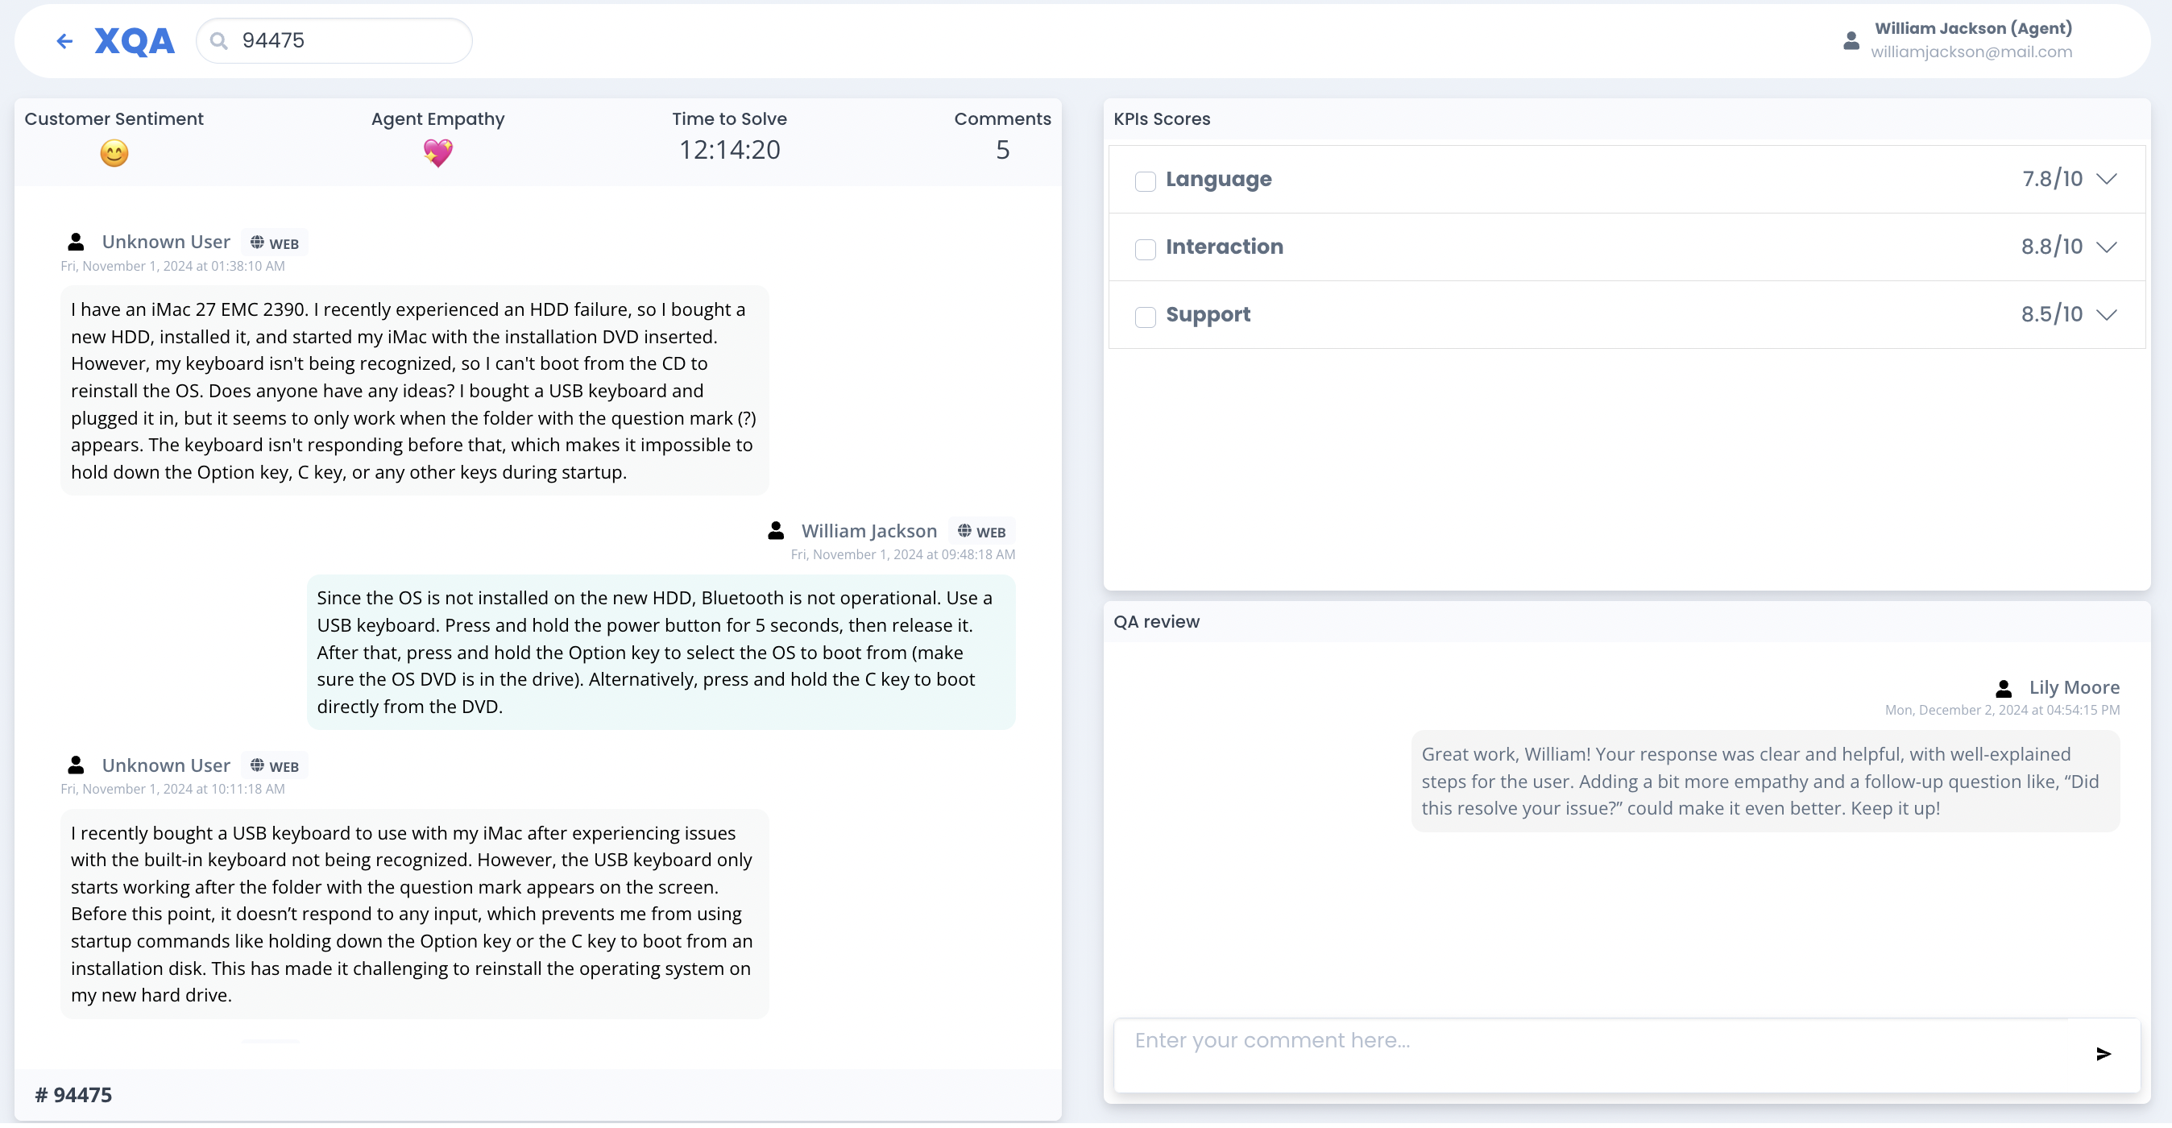Click the Comments count value
The height and width of the screenshot is (1128, 2172).
(x=1001, y=150)
